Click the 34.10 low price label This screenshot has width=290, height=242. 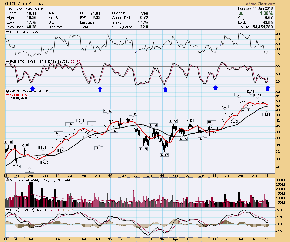click(x=99, y=148)
